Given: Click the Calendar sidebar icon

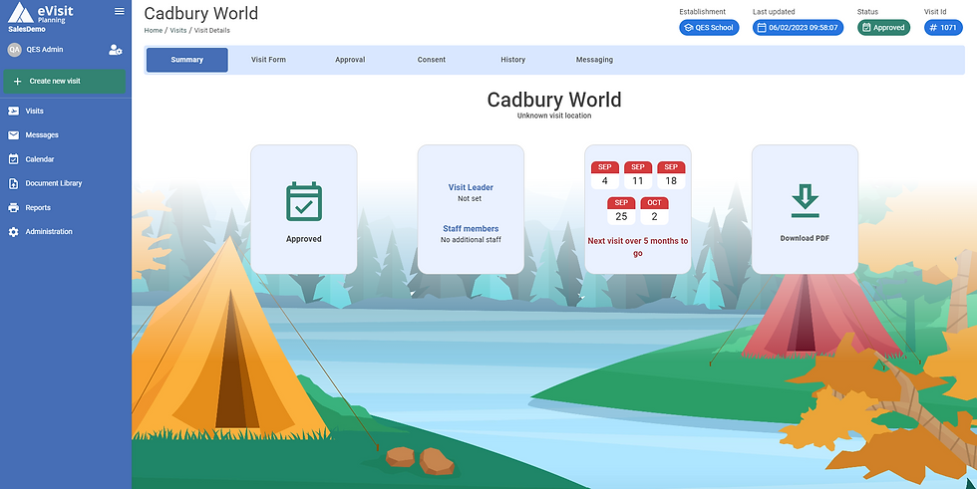Looking at the screenshot, I should point(14,159).
